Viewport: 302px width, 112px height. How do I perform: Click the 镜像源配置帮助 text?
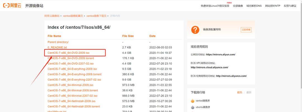pyautogui.click(x=212, y=30)
